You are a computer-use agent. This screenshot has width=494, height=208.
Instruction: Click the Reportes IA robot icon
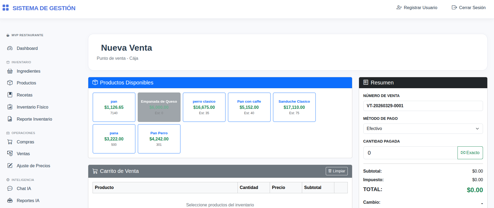pyautogui.click(x=10, y=200)
